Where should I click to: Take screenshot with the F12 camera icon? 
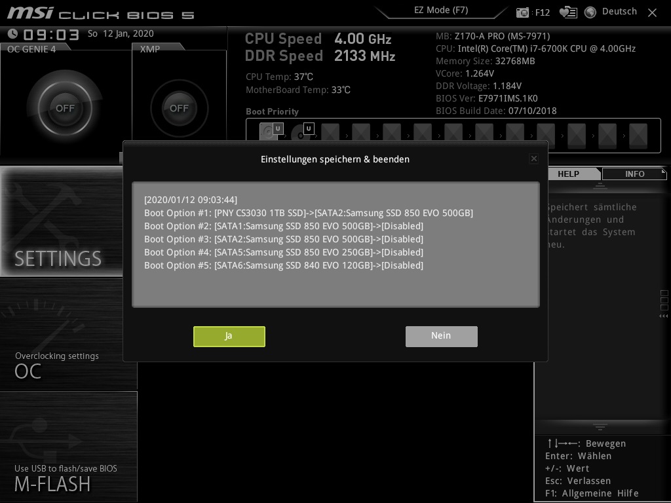[522, 12]
